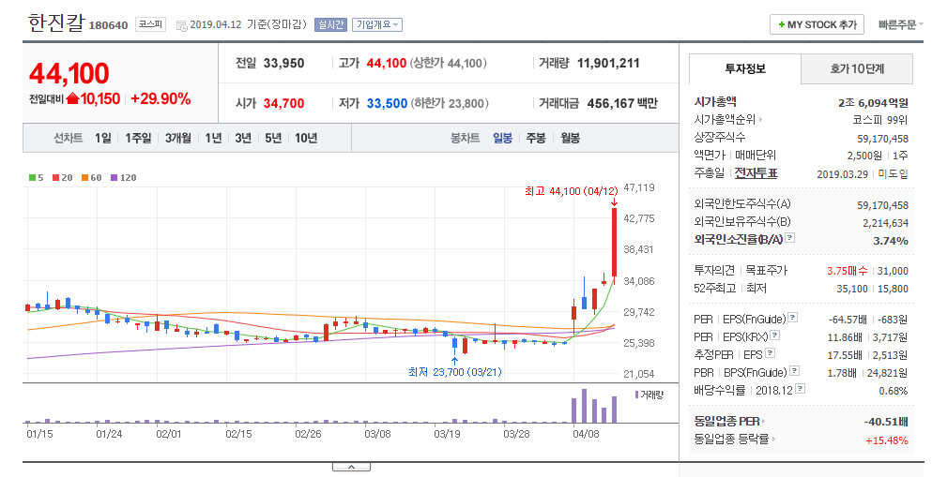Screen dimensions: 932x477
Task: Click the +15.48% sector change value
Action: [x=886, y=440]
